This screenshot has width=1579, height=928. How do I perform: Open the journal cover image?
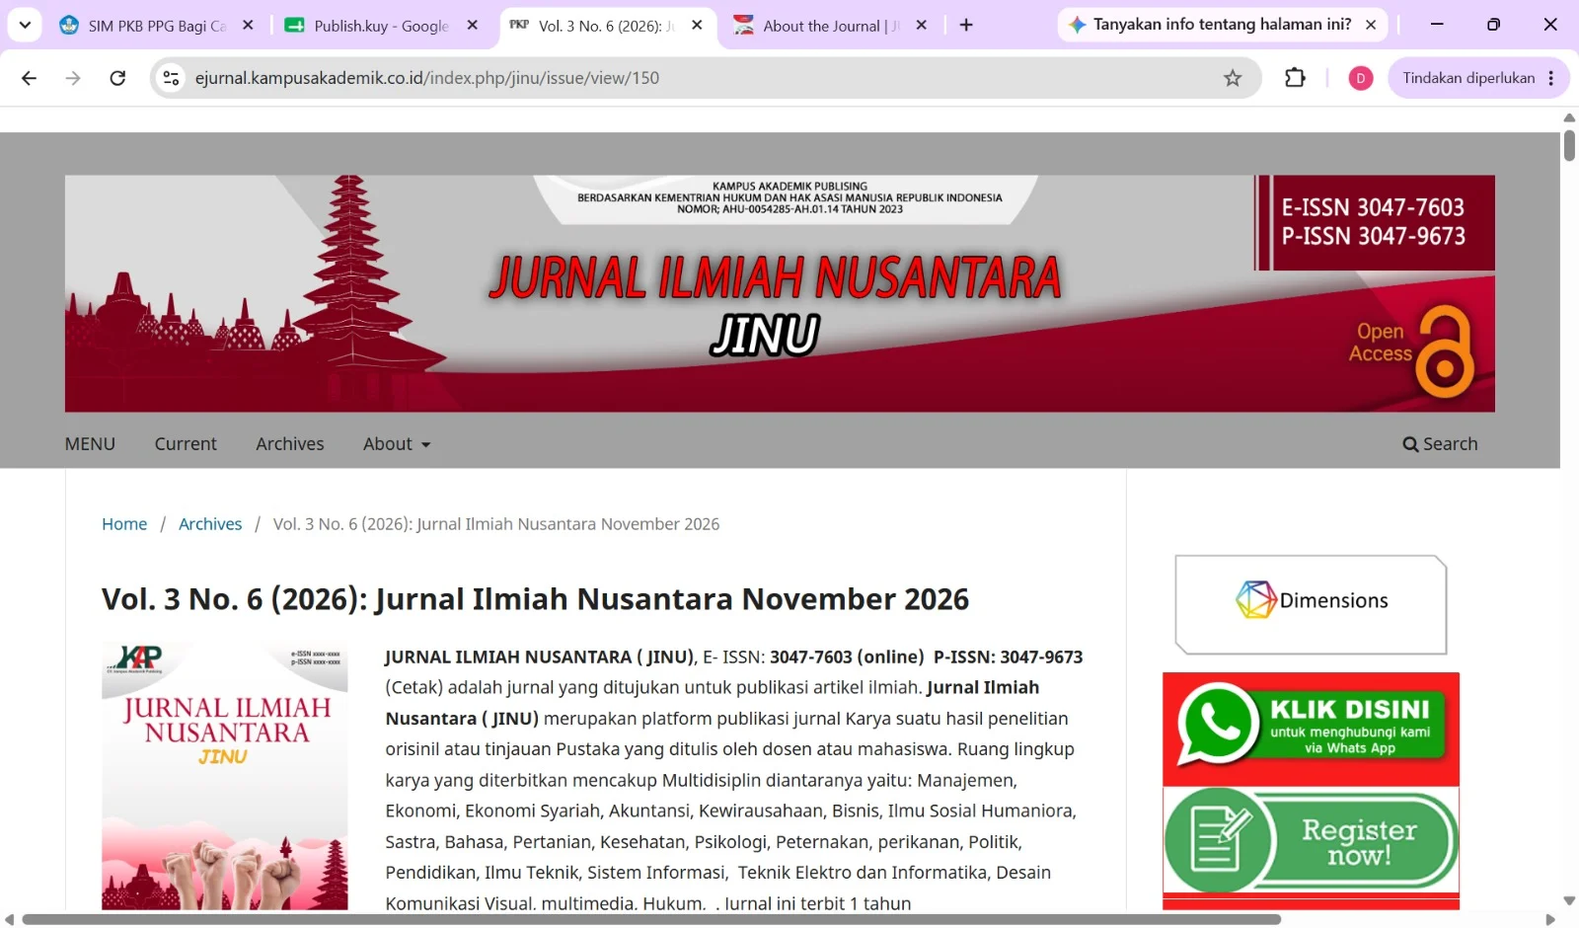pos(225,776)
